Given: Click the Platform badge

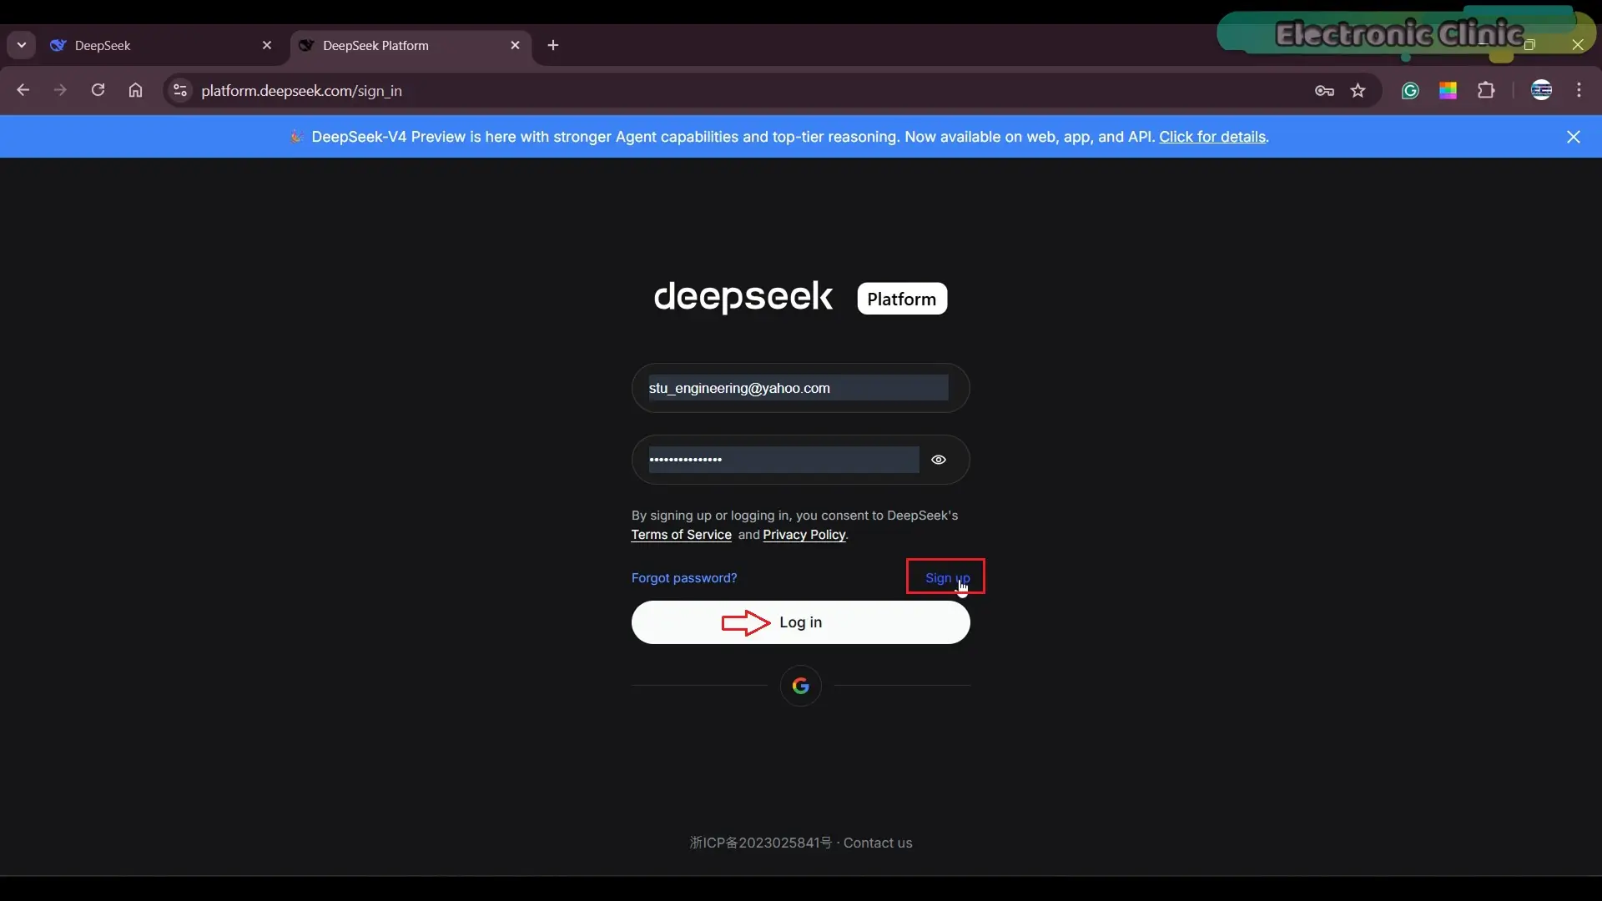Looking at the screenshot, I should 902,299.
